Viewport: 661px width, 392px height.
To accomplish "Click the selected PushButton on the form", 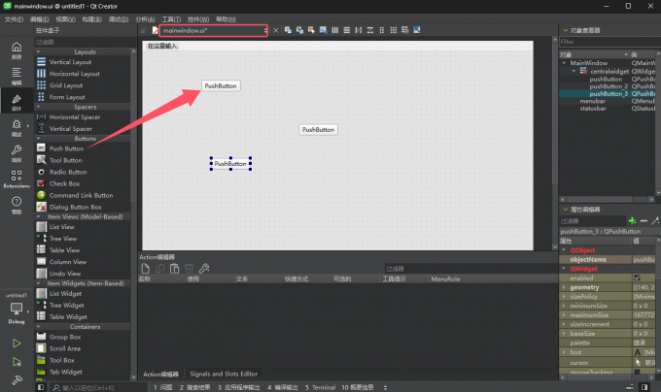I will pos(230,164).
